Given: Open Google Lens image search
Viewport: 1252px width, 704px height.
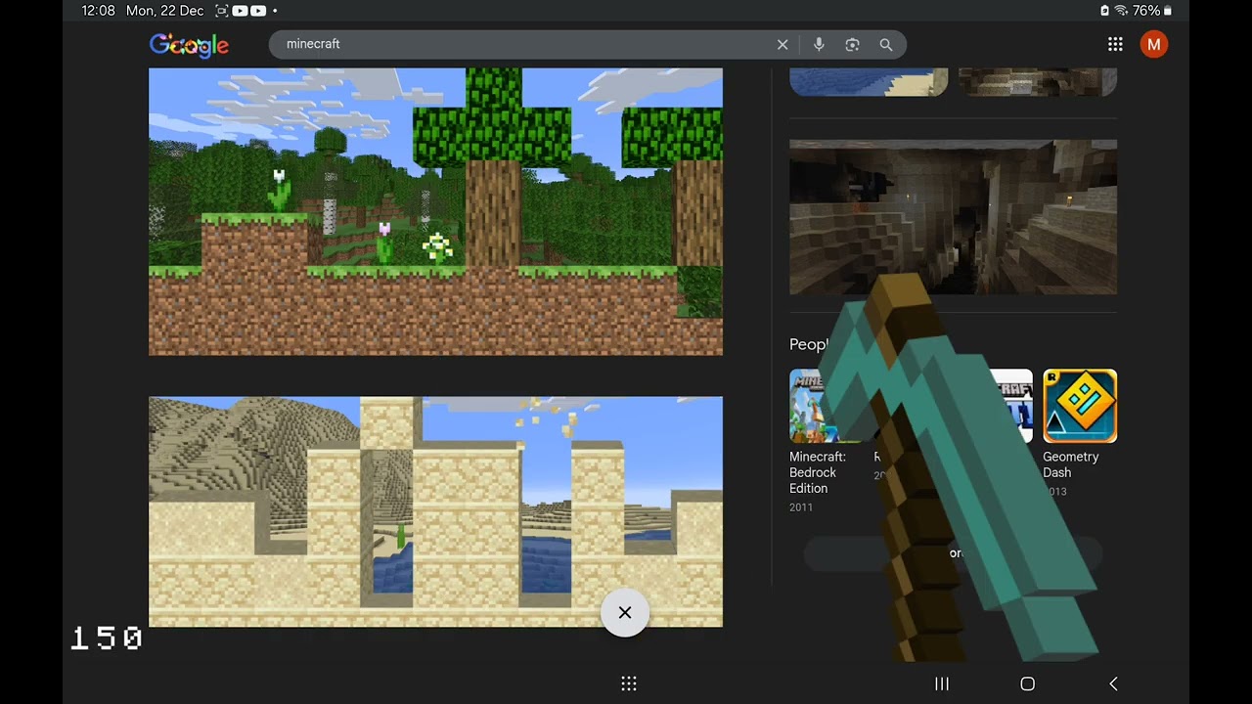Looking at the screenshot, I should (x=852, y=45).
